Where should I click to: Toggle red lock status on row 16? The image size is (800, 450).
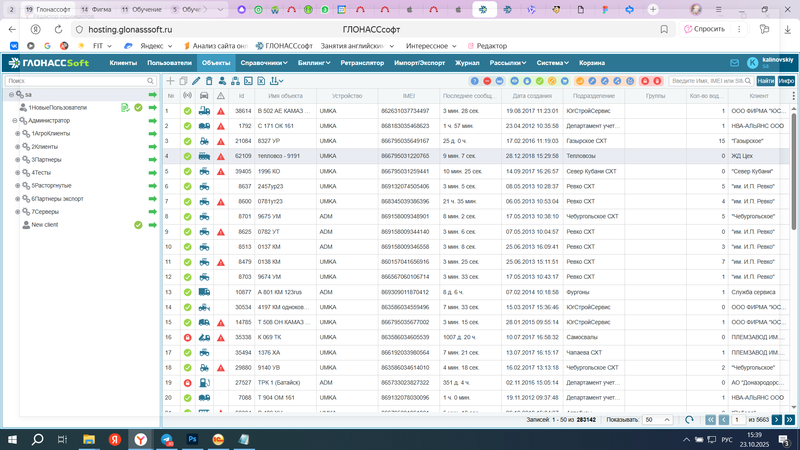[187, 337]
